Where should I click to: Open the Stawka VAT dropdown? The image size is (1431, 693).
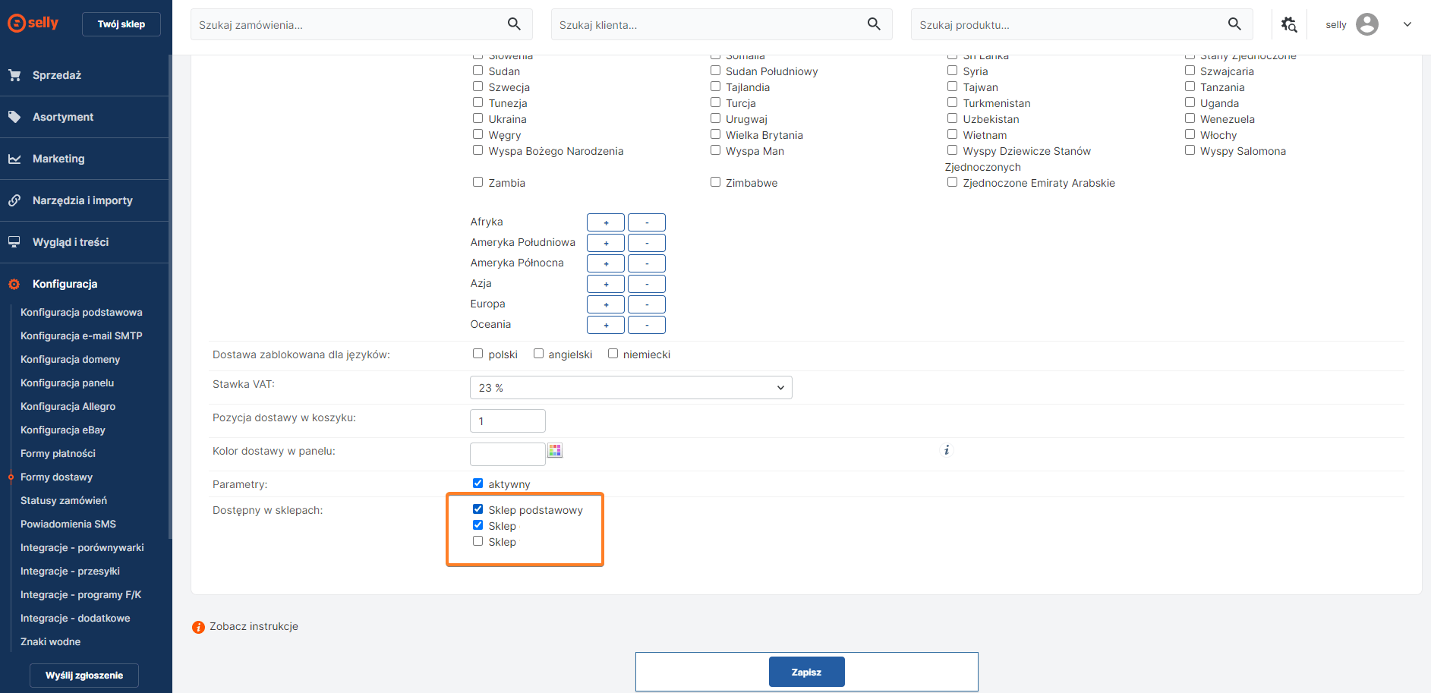click(630, 388)
